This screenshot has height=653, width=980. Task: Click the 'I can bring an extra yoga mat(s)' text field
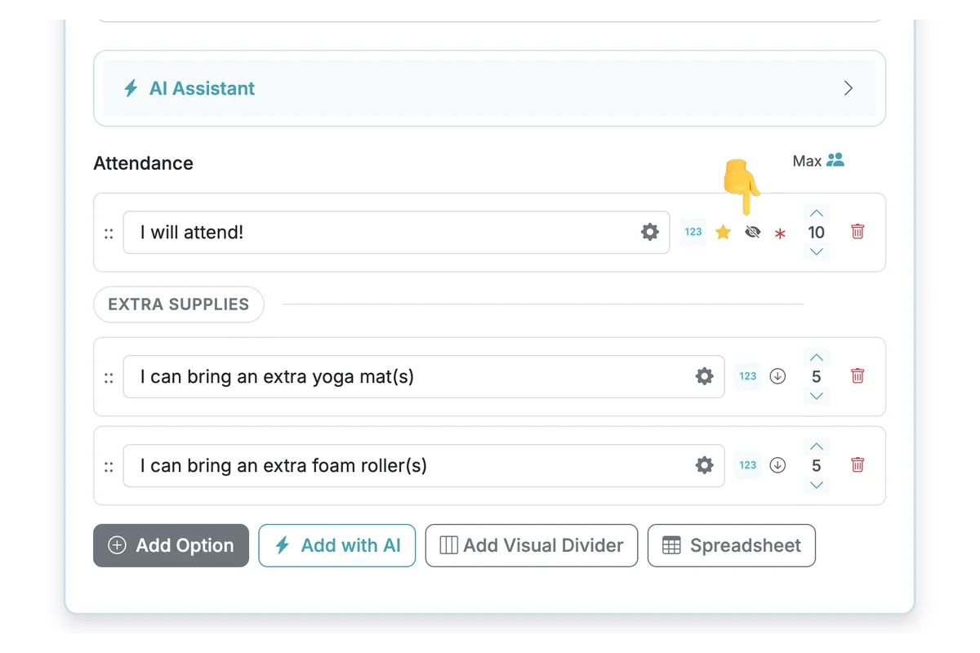(x=408, y=376)
